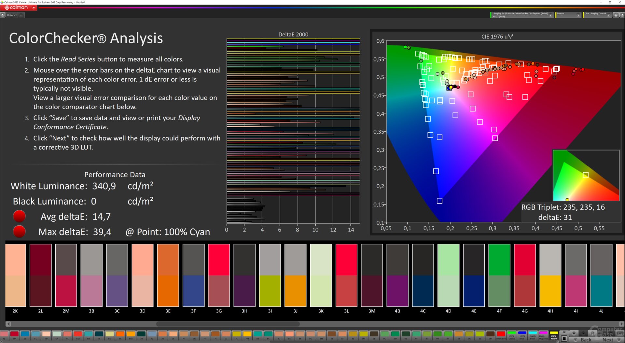This screenshot has width=625, height=343.
Task: Open the i1 Display Pro meter dropdown
Action: pyautogui.click(x=550, y=15)
